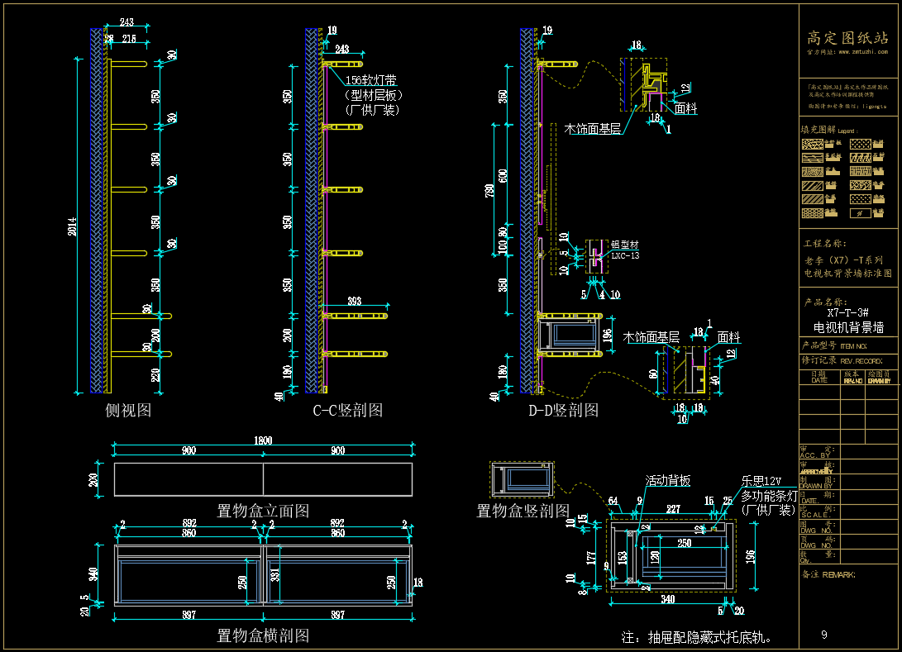The height and width of the screenshot is (652, 902).
Task: Select the D-D竖剖图 section title
Action: pyautogui.click(x=564, y=410)
